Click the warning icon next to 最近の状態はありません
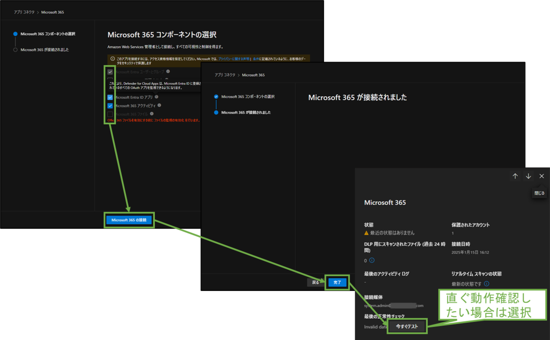Image resolution: width=550 pixels, height=340 pixels. click(x=367, y=233)
